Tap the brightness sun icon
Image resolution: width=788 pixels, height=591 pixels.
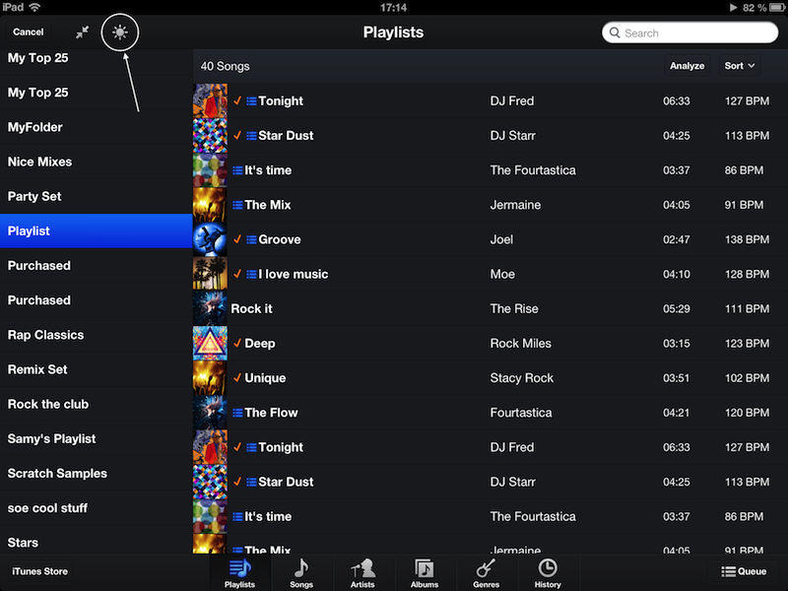click(120, 33)
